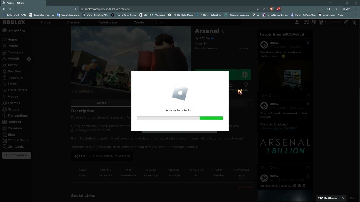
Task: Open Avatar in the left sidebar
Action: click(13, 65)
